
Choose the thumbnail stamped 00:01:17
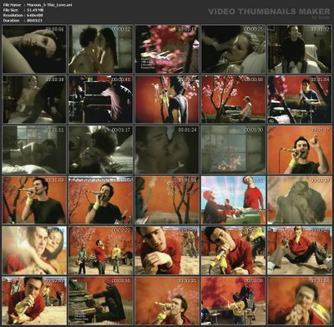point(101,150)
